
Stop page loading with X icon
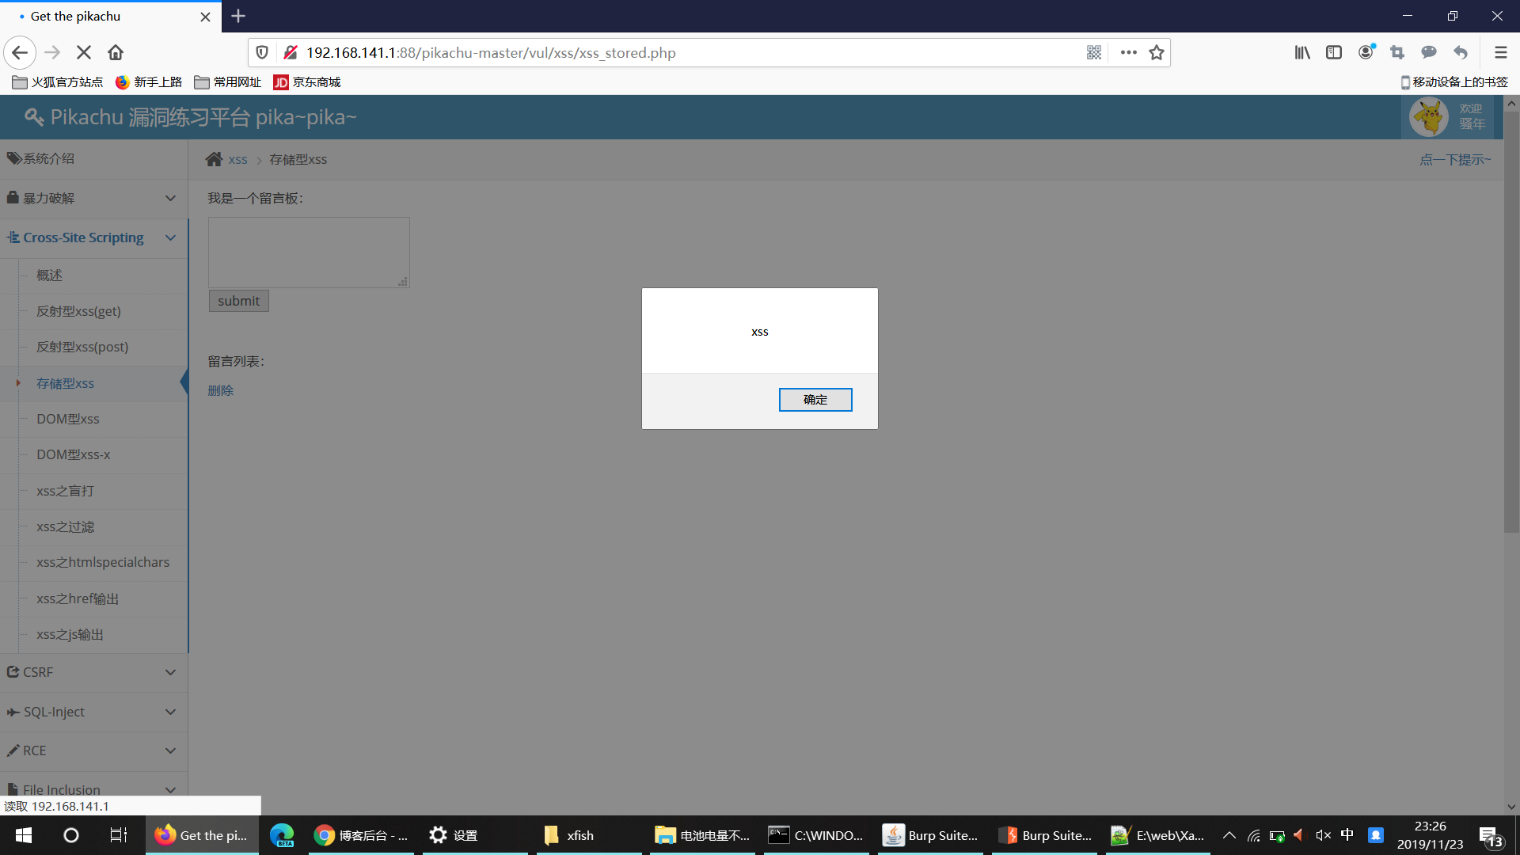click(84, 52)
